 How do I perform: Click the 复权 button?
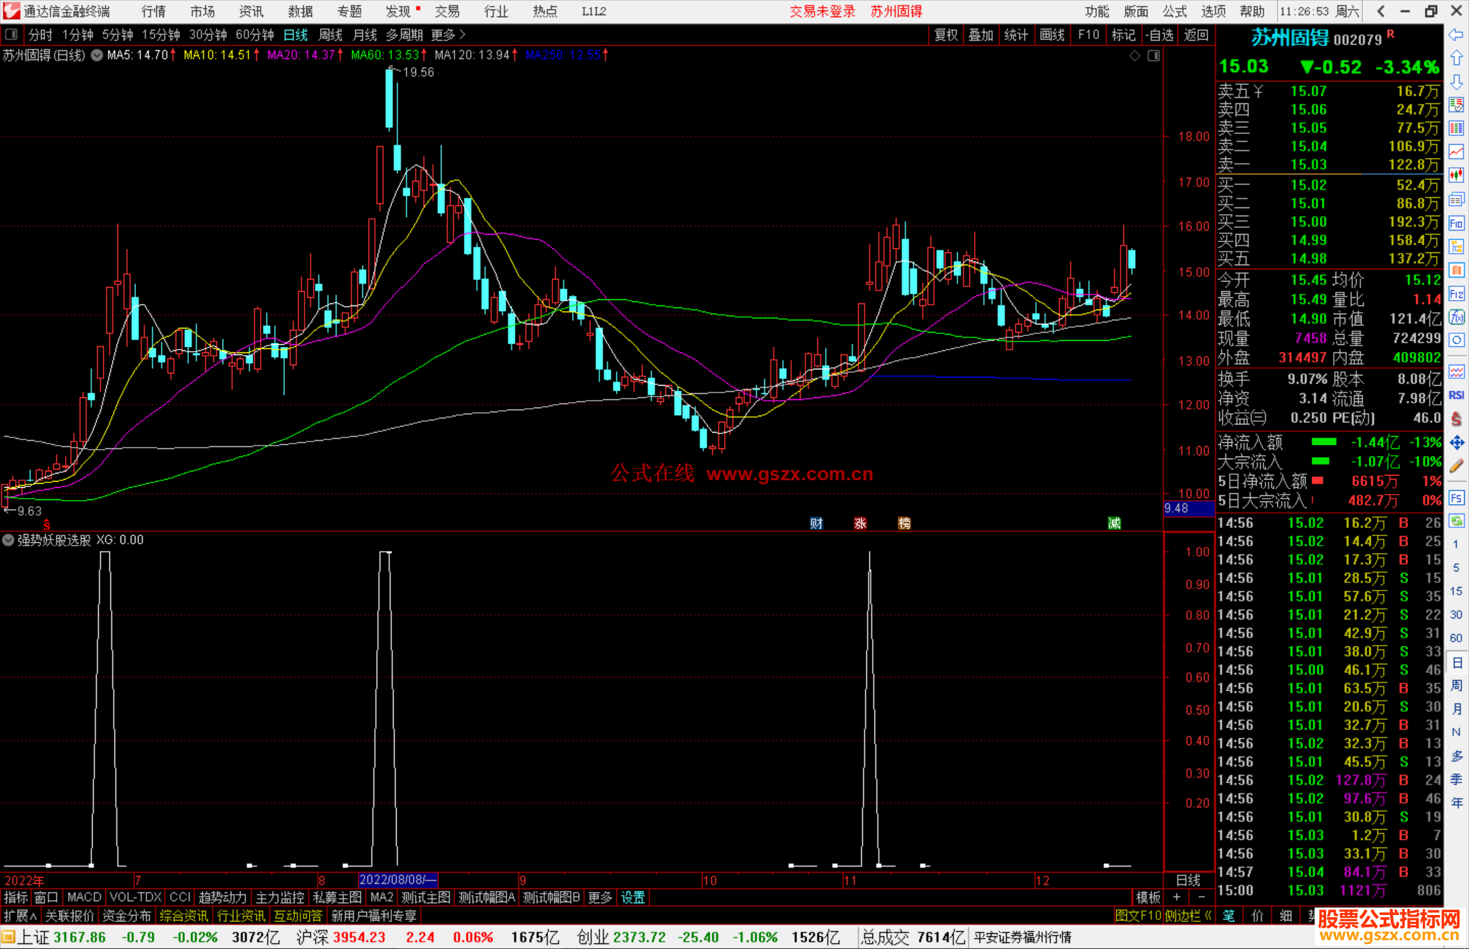946,35
